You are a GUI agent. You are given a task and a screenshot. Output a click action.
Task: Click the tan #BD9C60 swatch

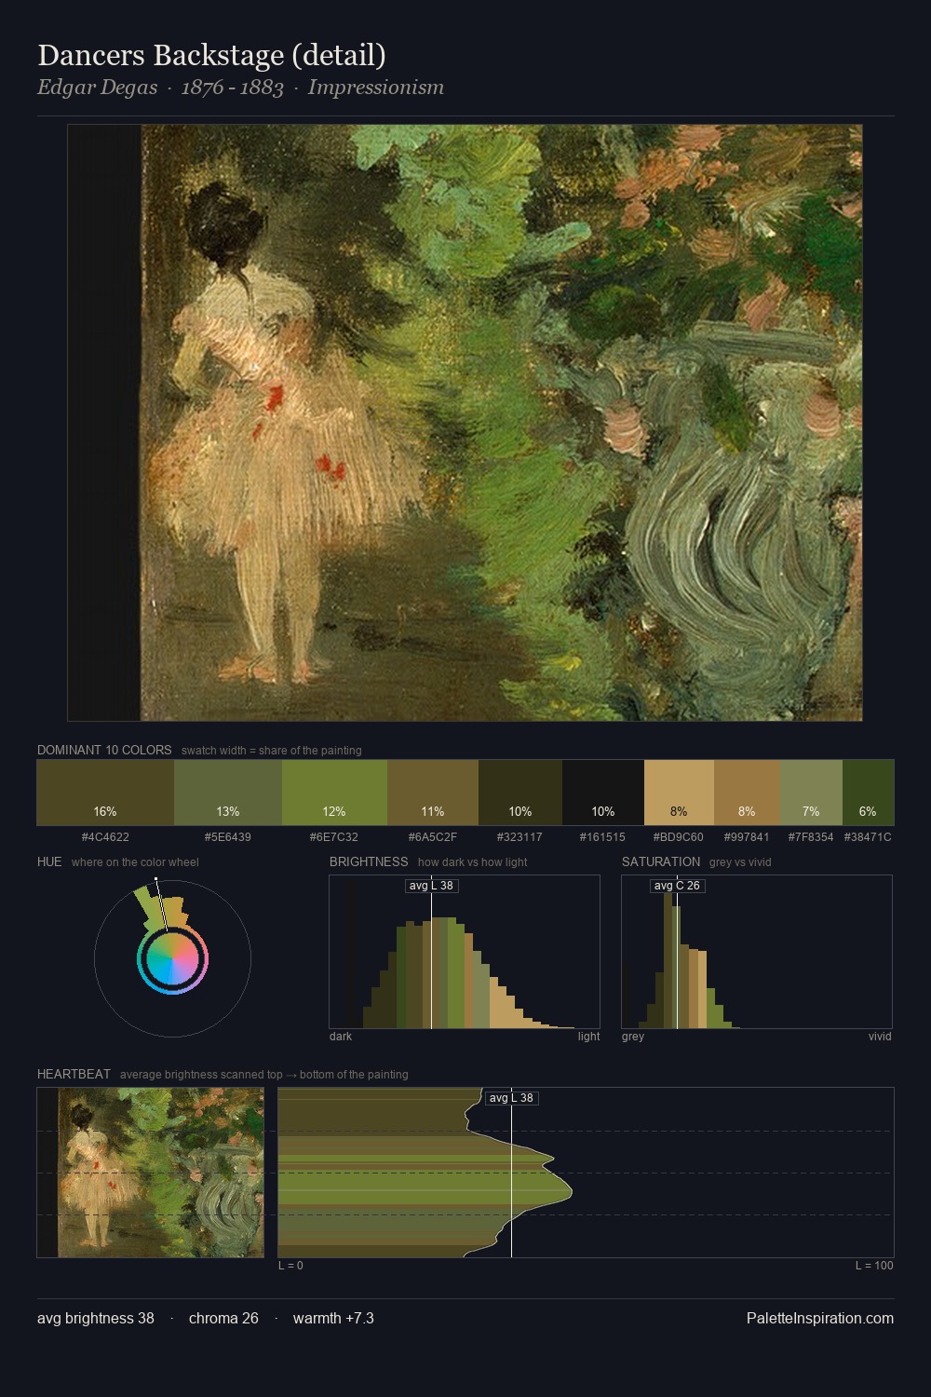tap(679, 793)
